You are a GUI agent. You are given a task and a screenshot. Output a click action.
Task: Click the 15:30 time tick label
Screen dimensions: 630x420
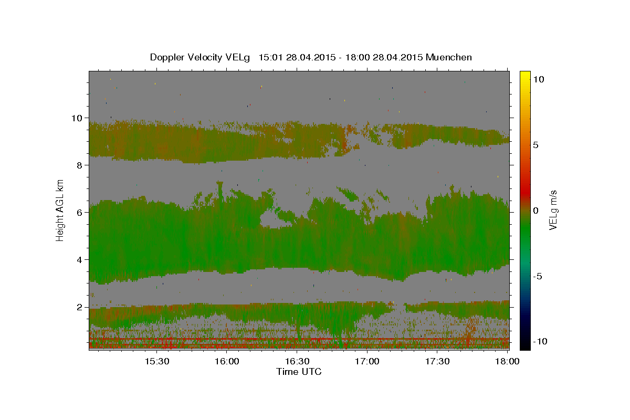click(157, 362)
